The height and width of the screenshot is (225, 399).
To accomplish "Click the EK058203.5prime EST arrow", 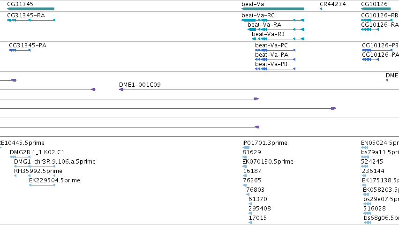I will click(365, 195).
